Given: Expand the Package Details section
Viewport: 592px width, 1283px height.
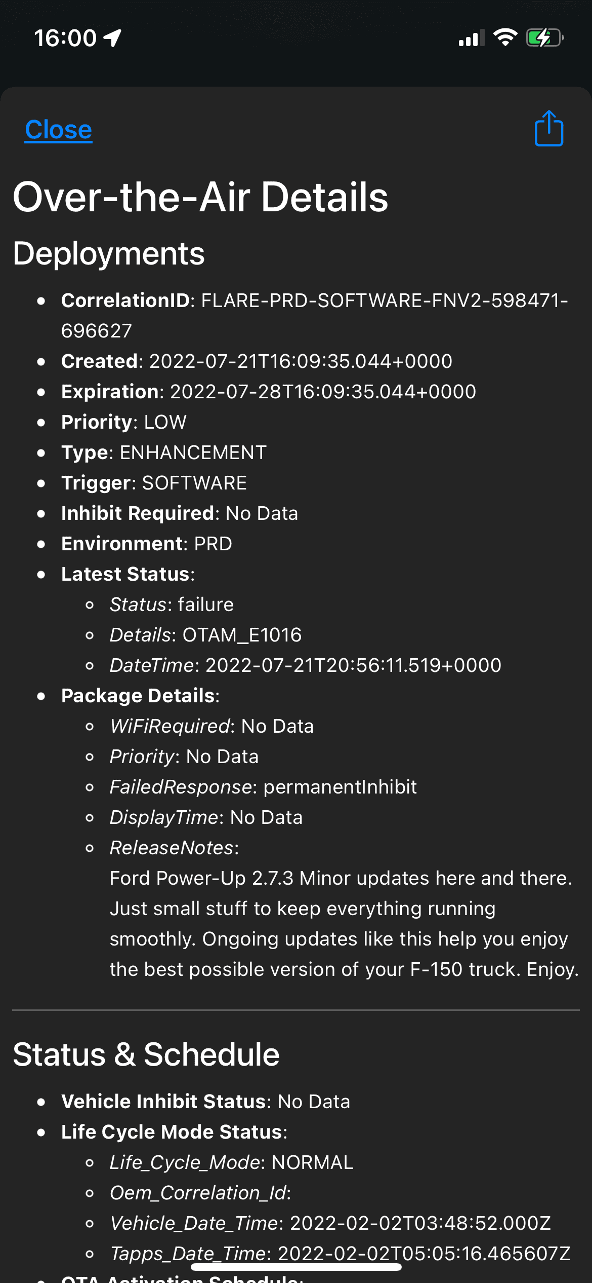Looking at the screenshot, I should [139, 695].
